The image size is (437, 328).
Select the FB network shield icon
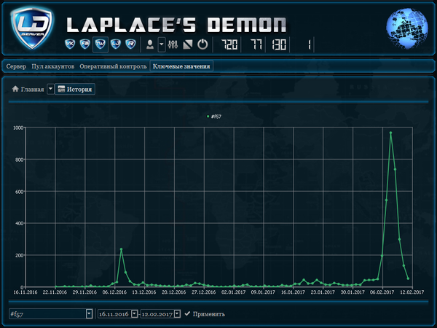point(84,44)
